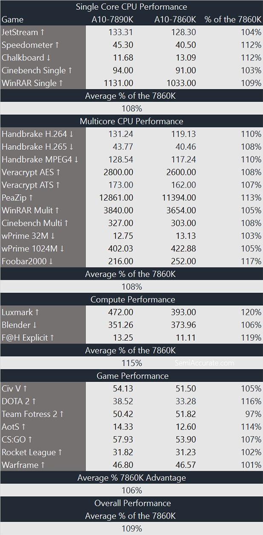Viewport: 263px width, 535px height.
Task: Click the Team Fotress 2 97% cell
Action: coord(254,414)
